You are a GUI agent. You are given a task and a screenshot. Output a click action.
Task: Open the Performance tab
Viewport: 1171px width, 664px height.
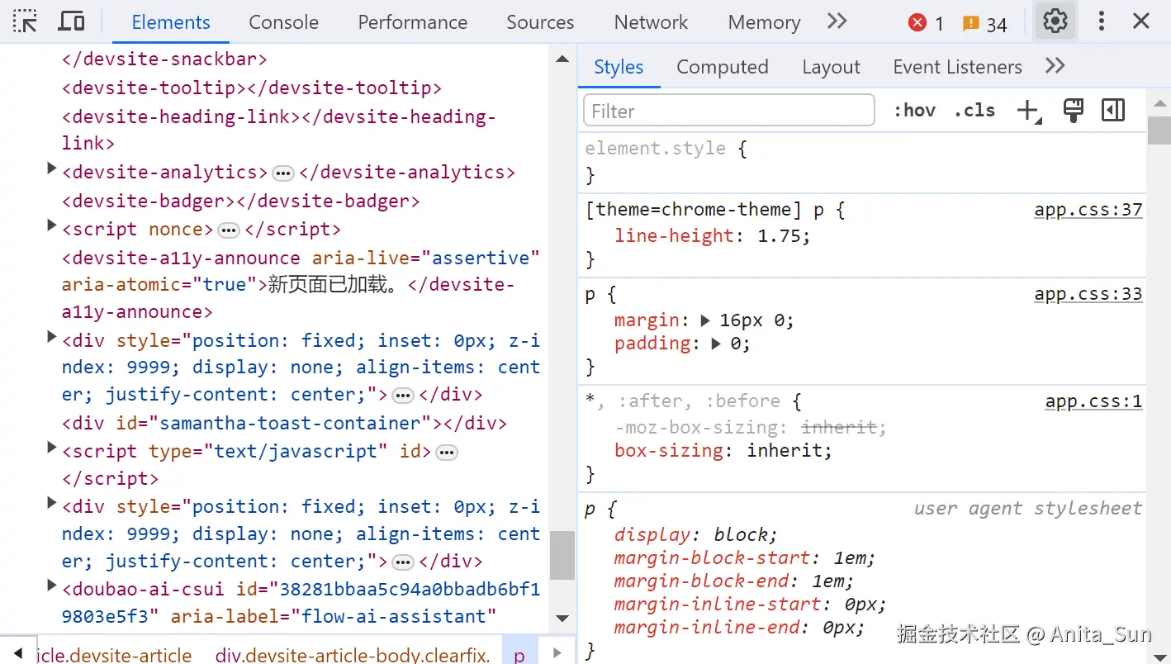(413, 22)
